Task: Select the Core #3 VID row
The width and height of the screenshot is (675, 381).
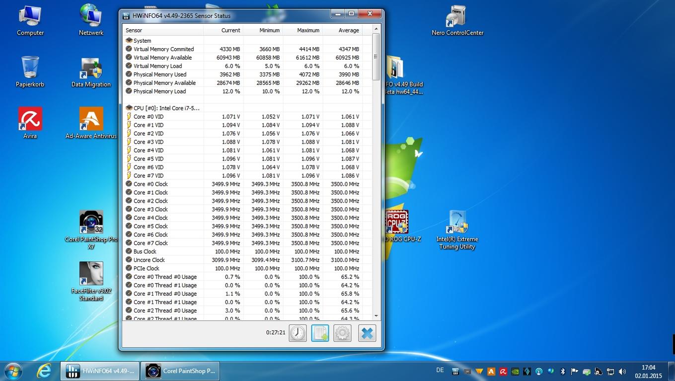Action: coord(242,142)
